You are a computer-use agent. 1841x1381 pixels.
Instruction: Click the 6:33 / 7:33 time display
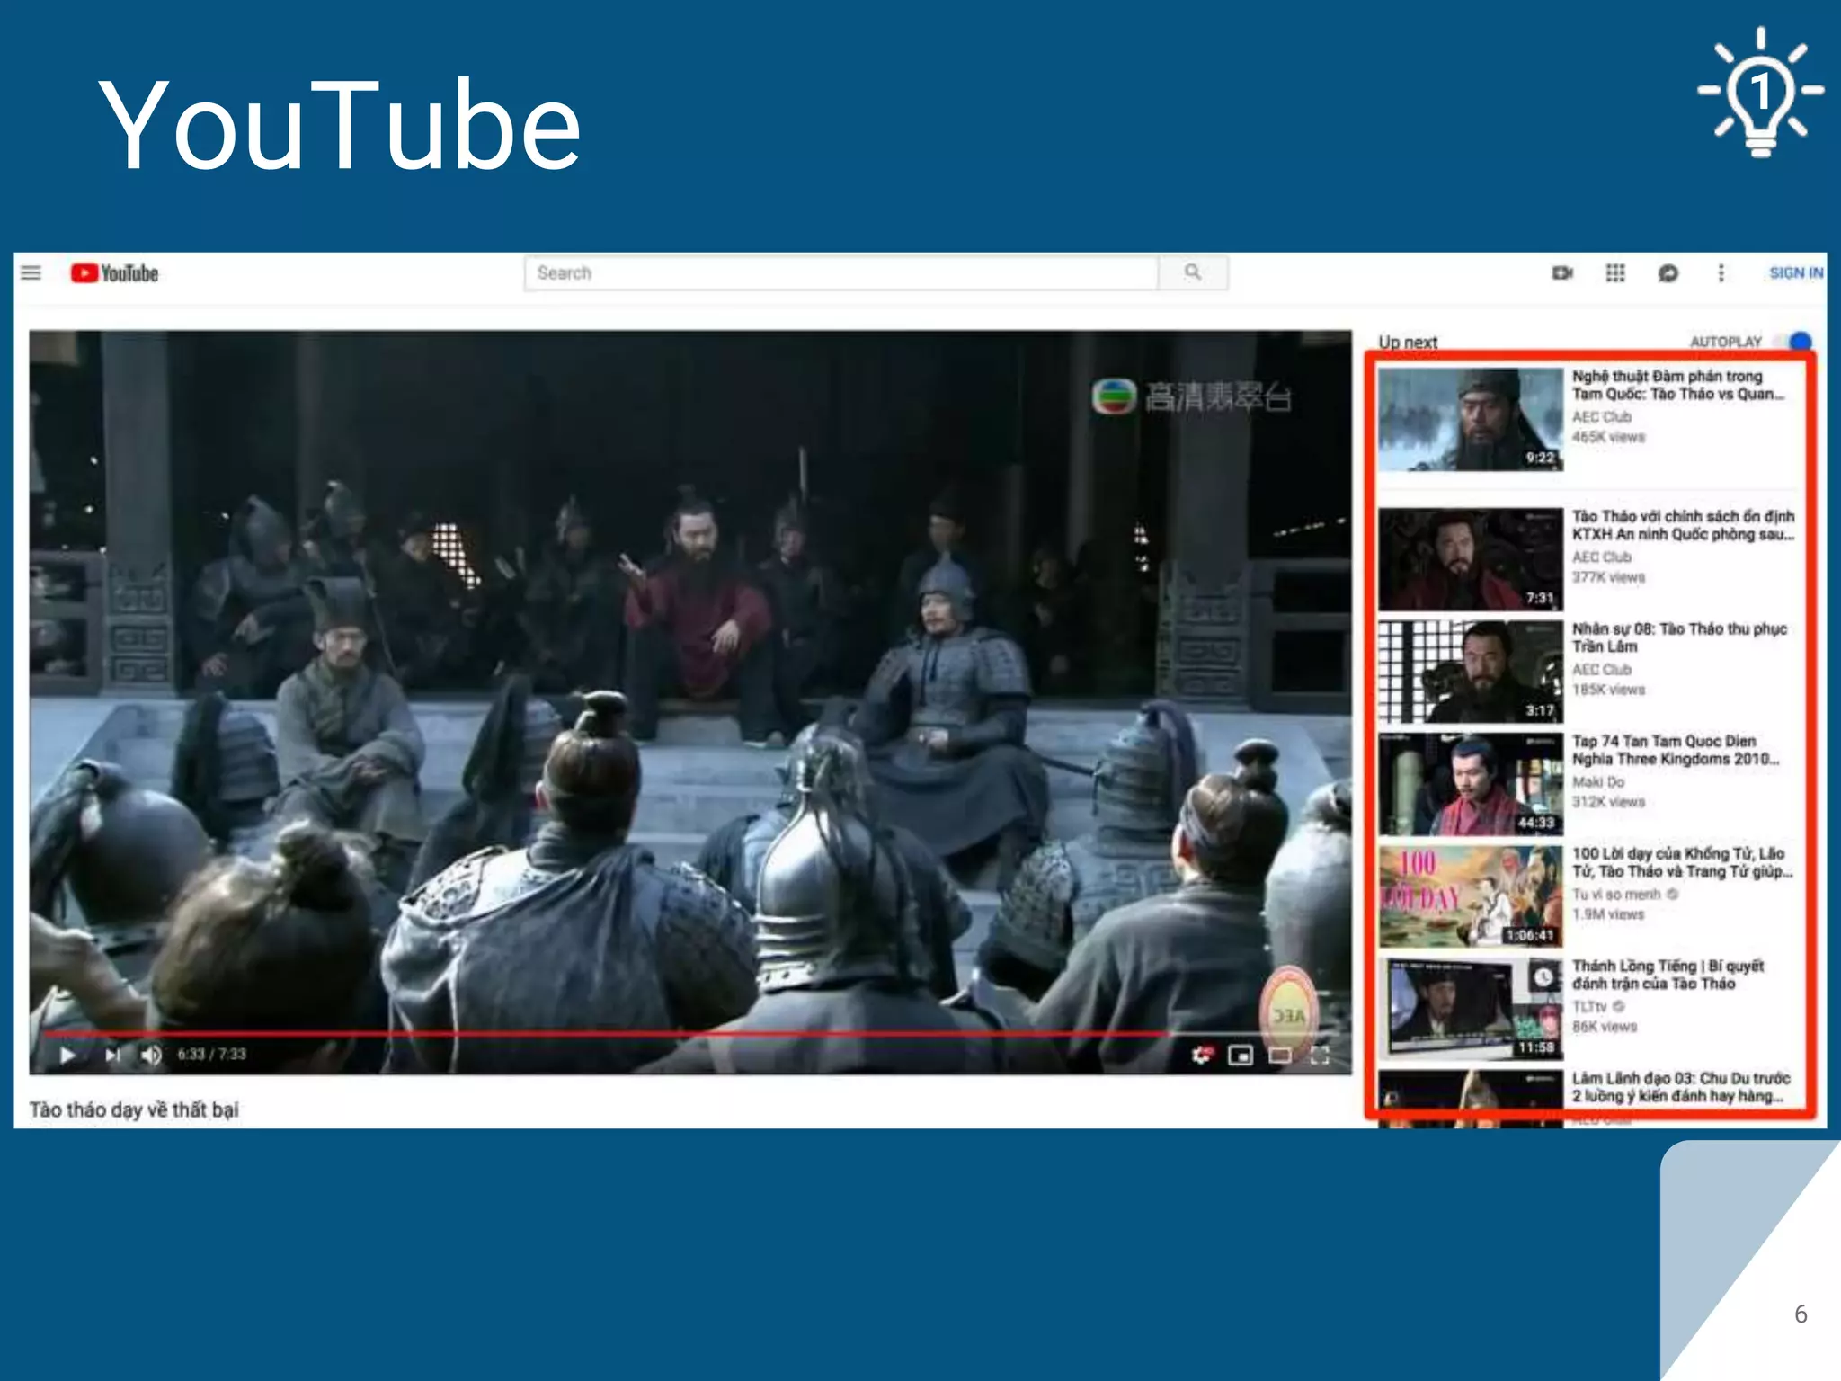click(211, 1055)
